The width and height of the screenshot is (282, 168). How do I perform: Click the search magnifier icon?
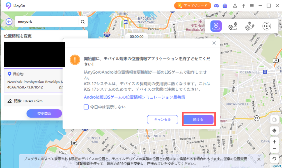82,22
